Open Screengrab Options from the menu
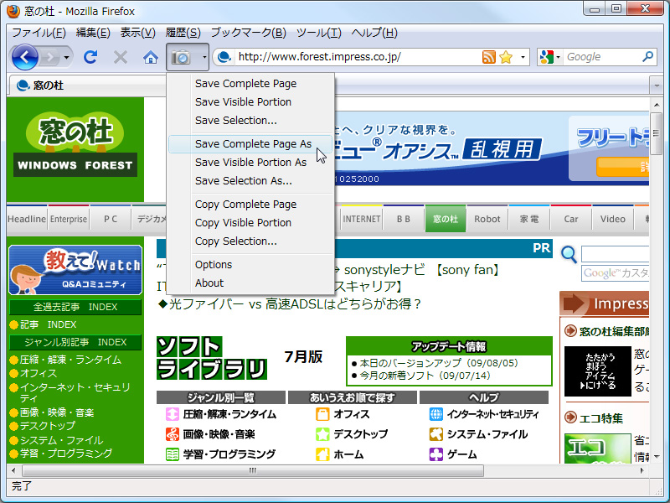Screen dimensions: 670x503 [x=214, y=264]
